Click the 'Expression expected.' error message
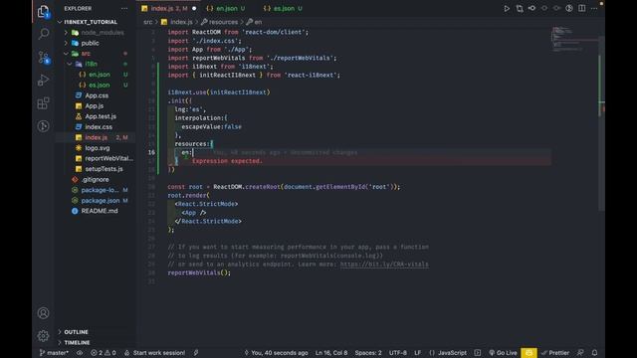 pos(227,161)
